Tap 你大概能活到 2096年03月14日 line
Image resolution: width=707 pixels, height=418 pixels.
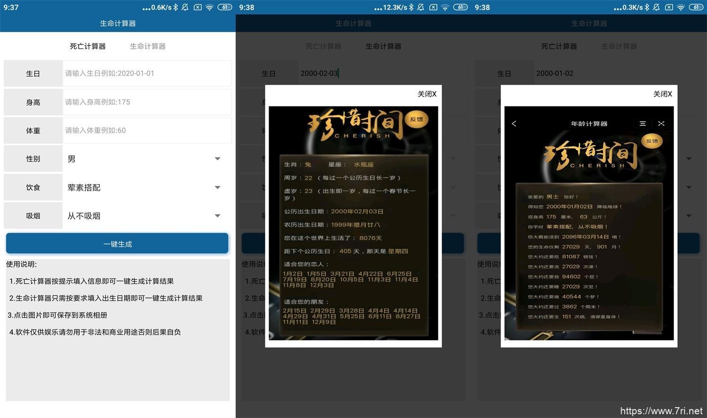point(574,237)
